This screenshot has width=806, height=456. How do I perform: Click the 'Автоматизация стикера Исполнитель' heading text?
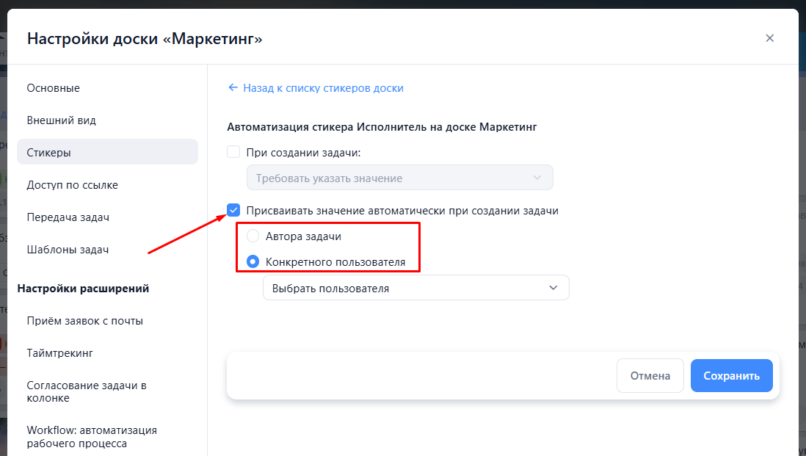coord(382,127)
